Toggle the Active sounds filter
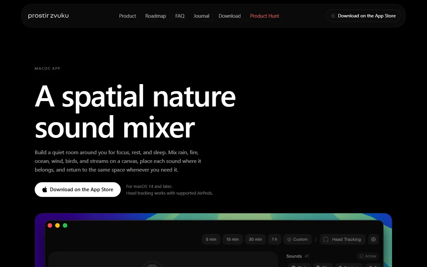This screenshot has height=267, width=427. point(368,256)
